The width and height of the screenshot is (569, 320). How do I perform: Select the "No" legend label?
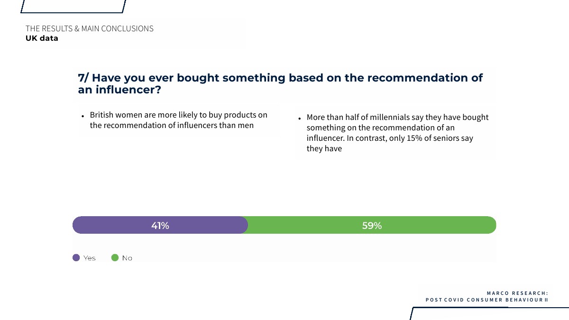[127, 258]
